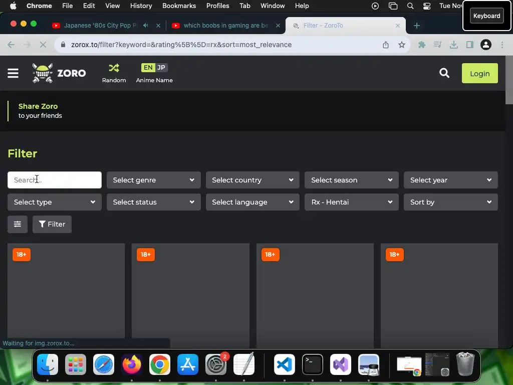Launch Finder from the Dock
Viewport: 513px width, 385px height.
coord(48,364)
